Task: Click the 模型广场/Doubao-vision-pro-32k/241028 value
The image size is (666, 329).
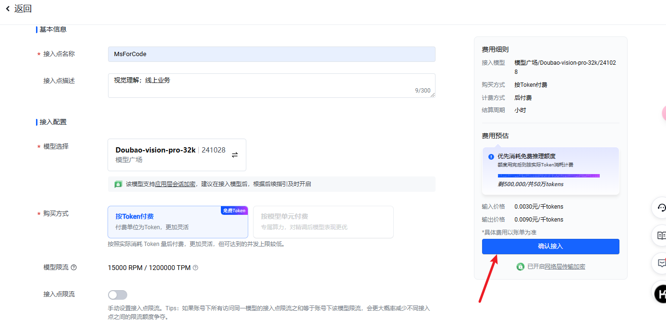Action: (565, 67)
